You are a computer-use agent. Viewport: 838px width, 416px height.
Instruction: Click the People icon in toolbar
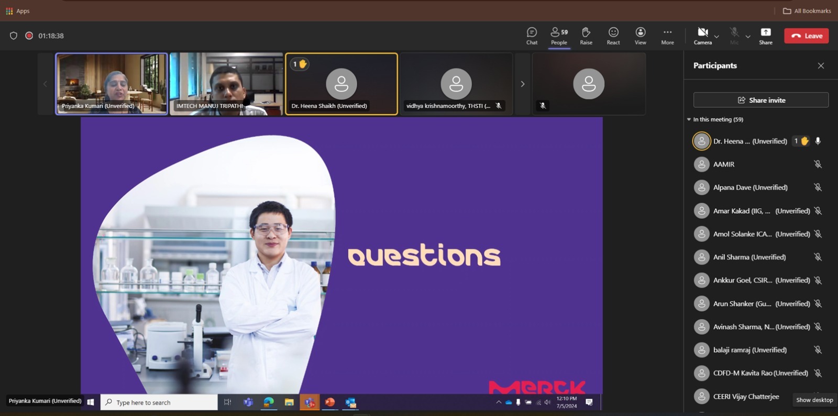[559, 36]
